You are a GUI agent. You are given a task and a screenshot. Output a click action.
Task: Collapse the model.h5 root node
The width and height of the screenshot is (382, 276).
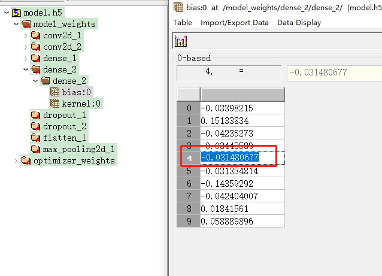(x=7, y=13)
